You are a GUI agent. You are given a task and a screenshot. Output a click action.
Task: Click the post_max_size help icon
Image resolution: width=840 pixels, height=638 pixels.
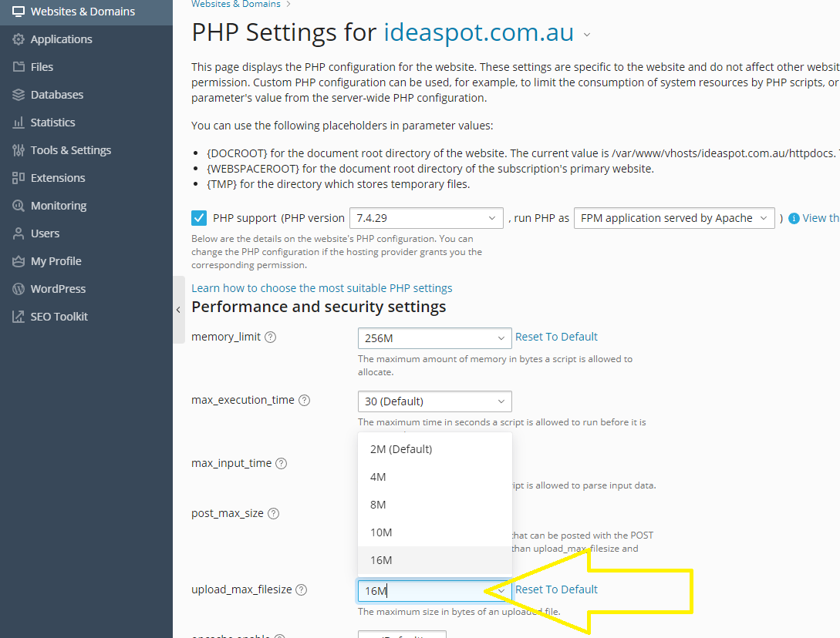[x=273, y=512]
